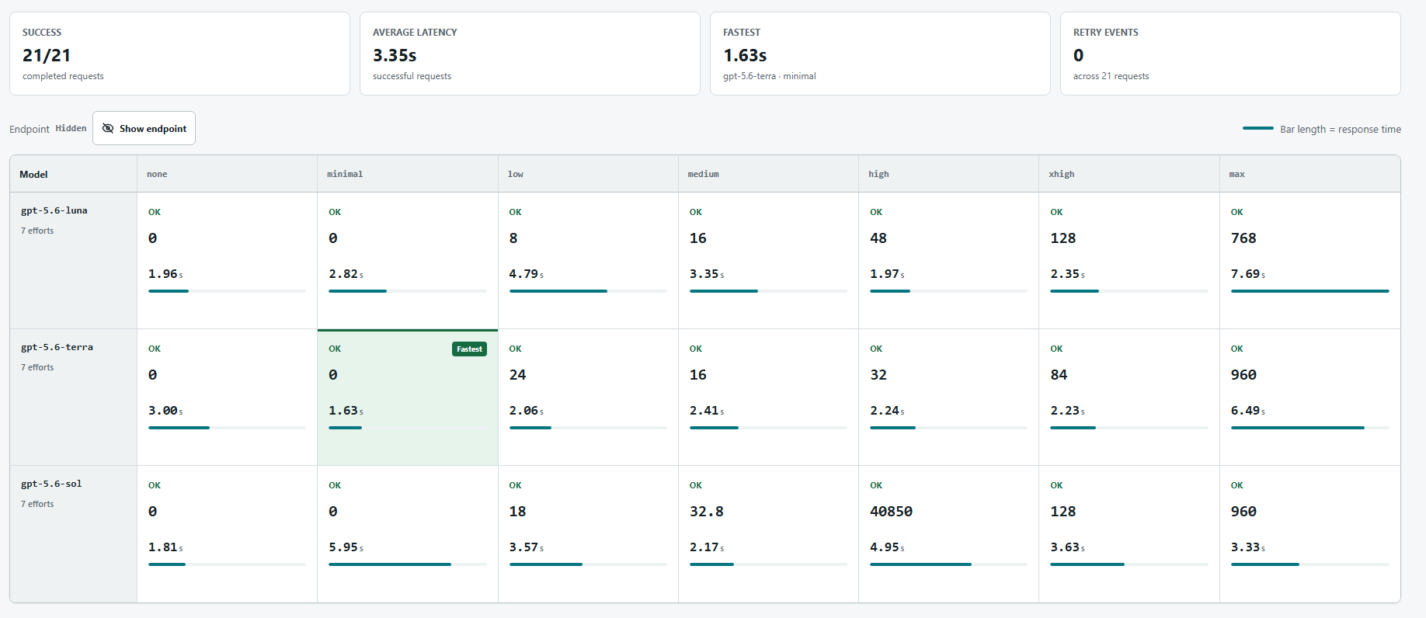Click the 2.35s latency for luna xhigh
Image resolution: width=1426 pixels, height=618 pixels.
(x=1067, y=274)
